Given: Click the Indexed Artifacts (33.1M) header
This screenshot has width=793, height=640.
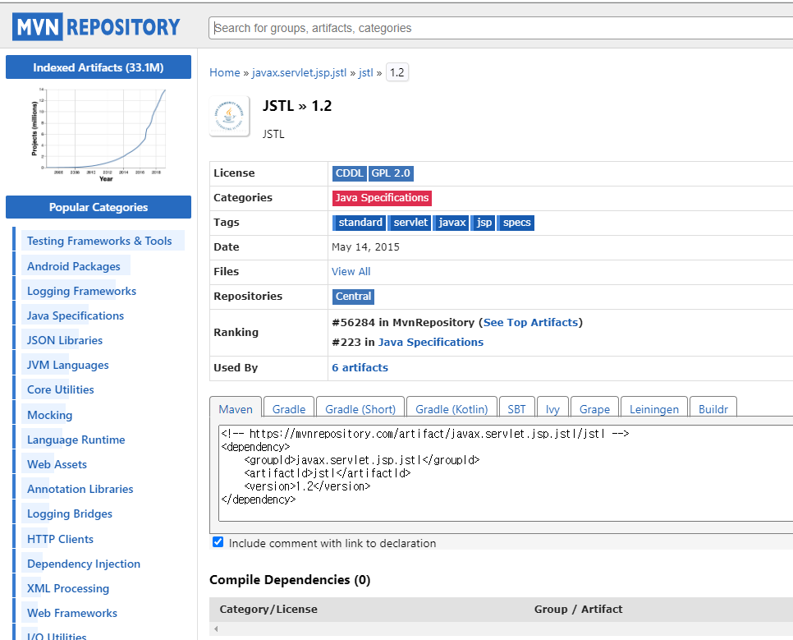Looking at the screenshot, I should pos(99,67).
